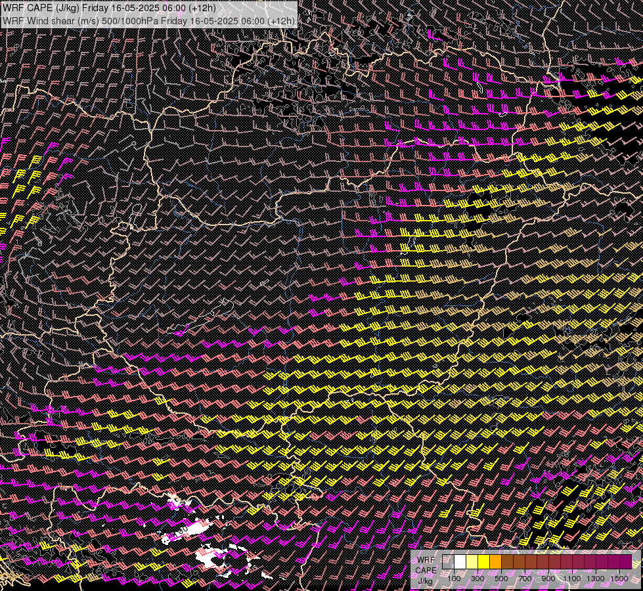Image resolution: width=643 pixels, height=591 pixels.
Task: Click the '700' legend tick label
Action: point(525,579)
